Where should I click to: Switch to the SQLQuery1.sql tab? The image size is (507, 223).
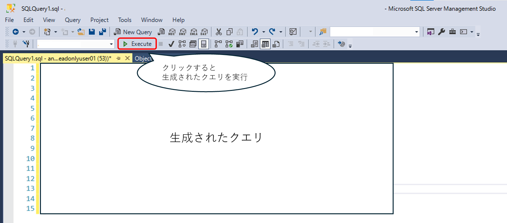click(58, 58)
